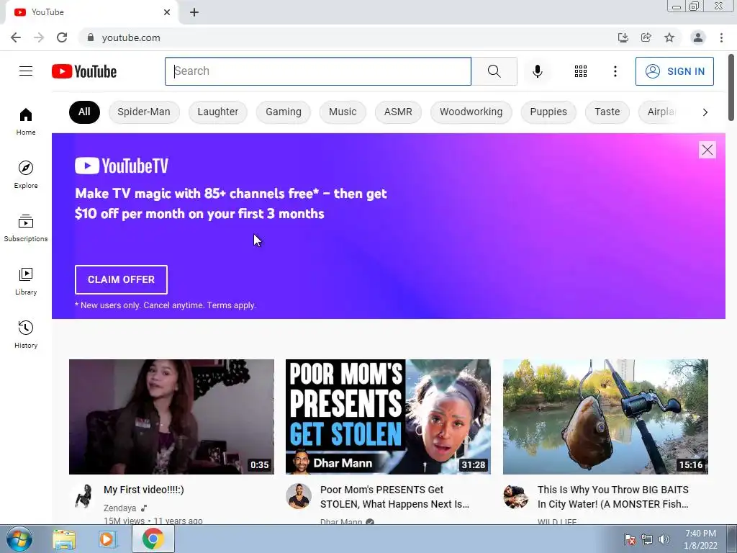Select the Spider-Man filter chip
737x553 pixels.
pyautogui.click(x=144, y=112)
